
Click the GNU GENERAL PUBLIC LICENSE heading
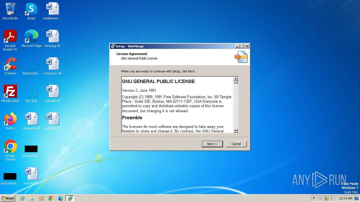point(158,81)
